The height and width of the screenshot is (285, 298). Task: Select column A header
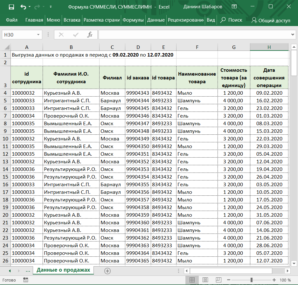pos(27,47)
